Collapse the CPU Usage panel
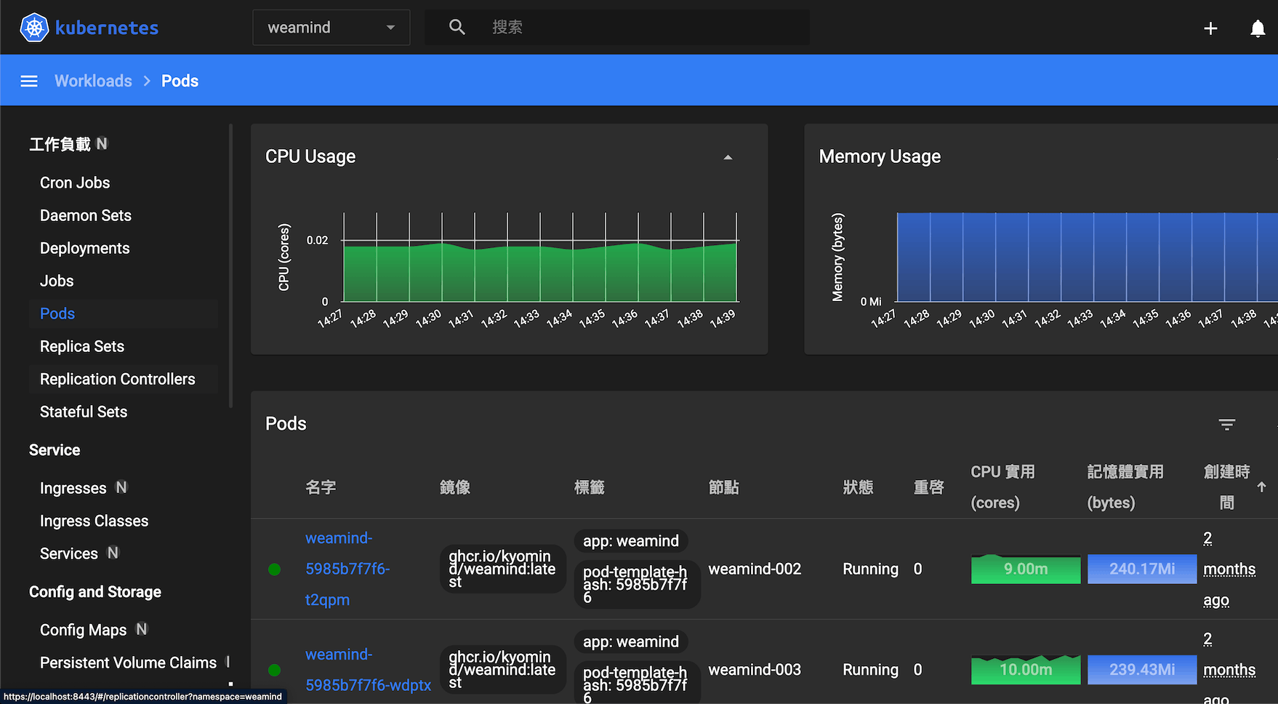Screen dimensions: 1278x704 click(x=728, y=156)
